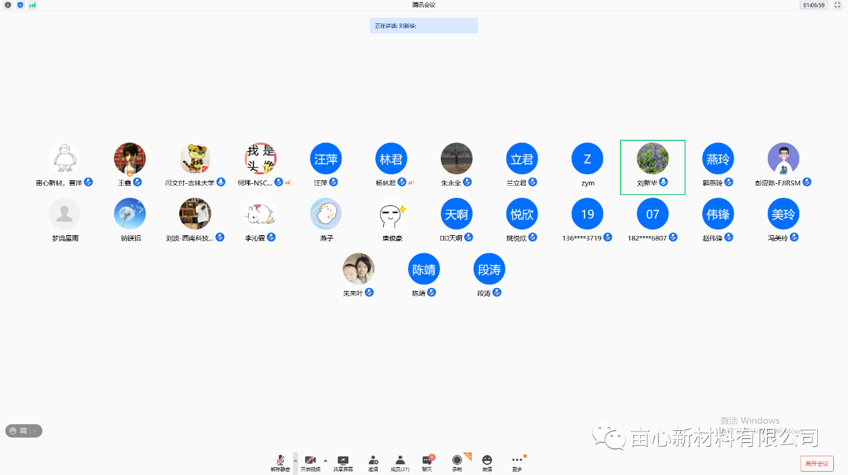
Task: Expand video options arrow beside 开启视频
Action: [326, 460]
